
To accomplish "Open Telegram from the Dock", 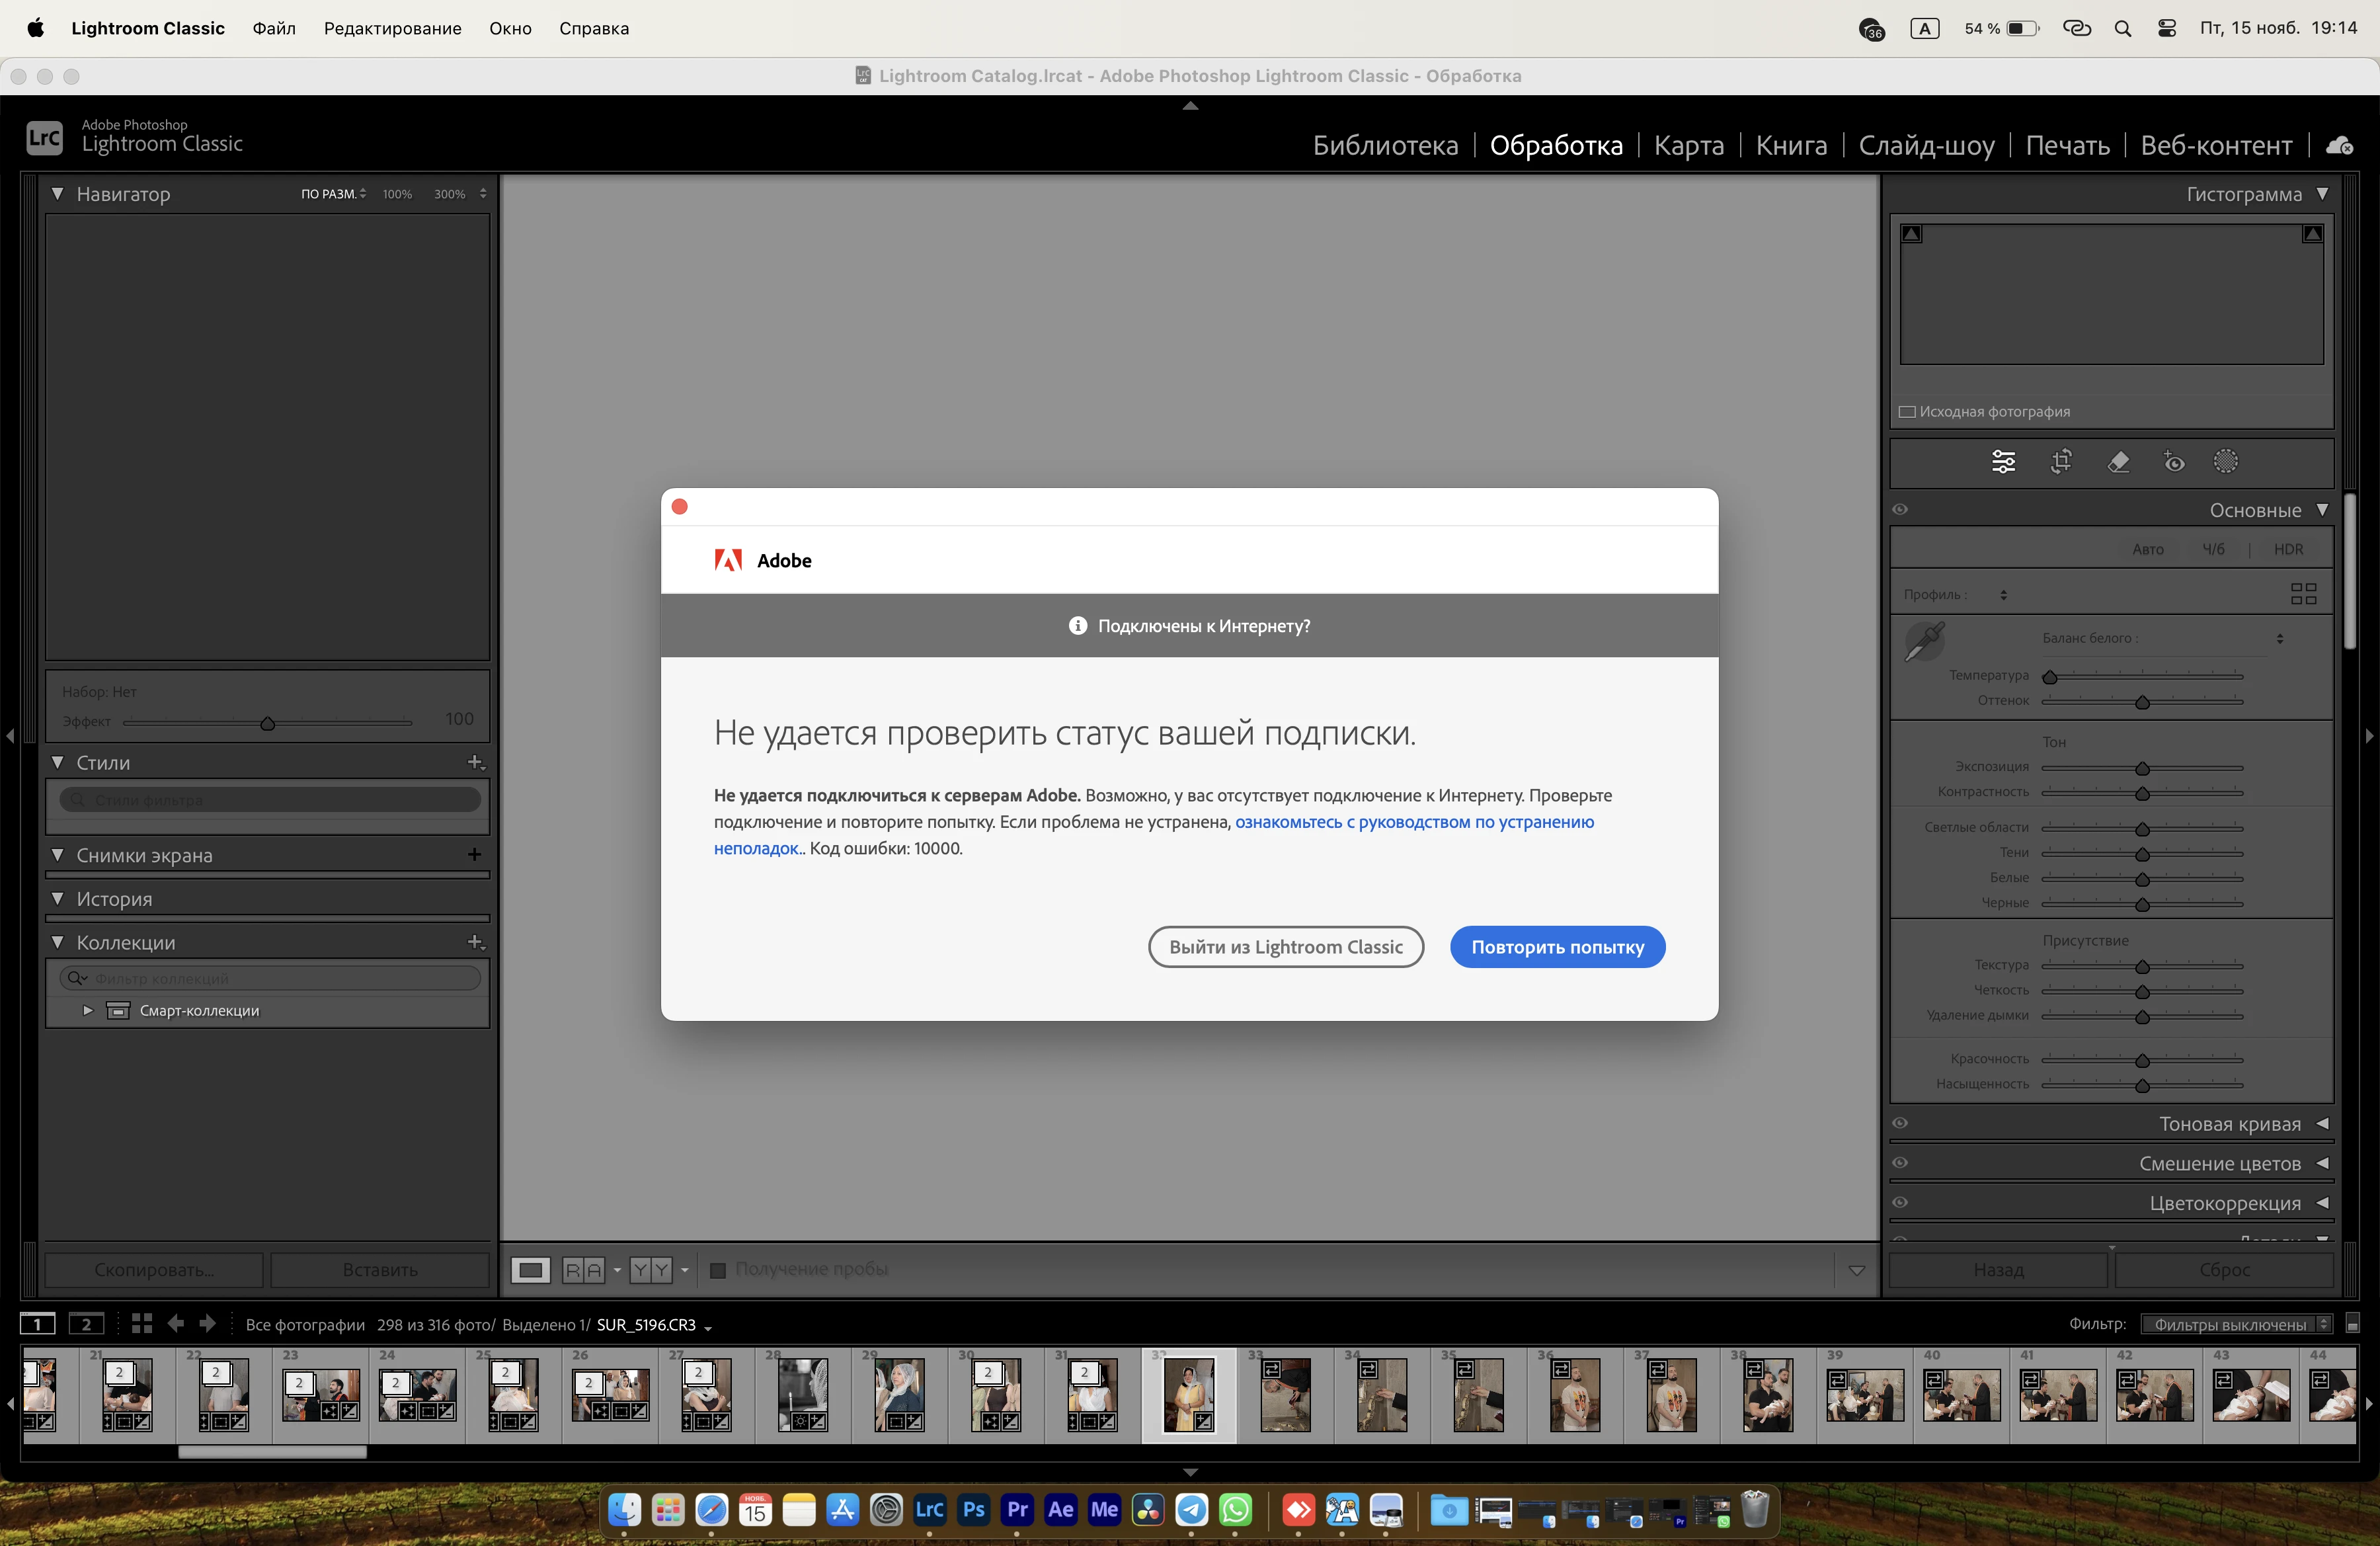I will pos(1191,1509).
